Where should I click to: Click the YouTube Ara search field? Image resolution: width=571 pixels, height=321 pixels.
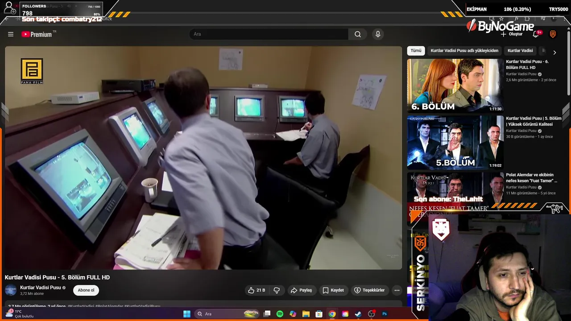[x=269, y=34]
